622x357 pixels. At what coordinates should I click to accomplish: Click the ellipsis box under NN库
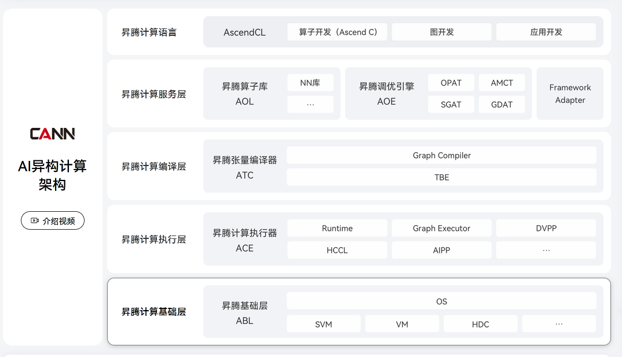pos(310,105)
